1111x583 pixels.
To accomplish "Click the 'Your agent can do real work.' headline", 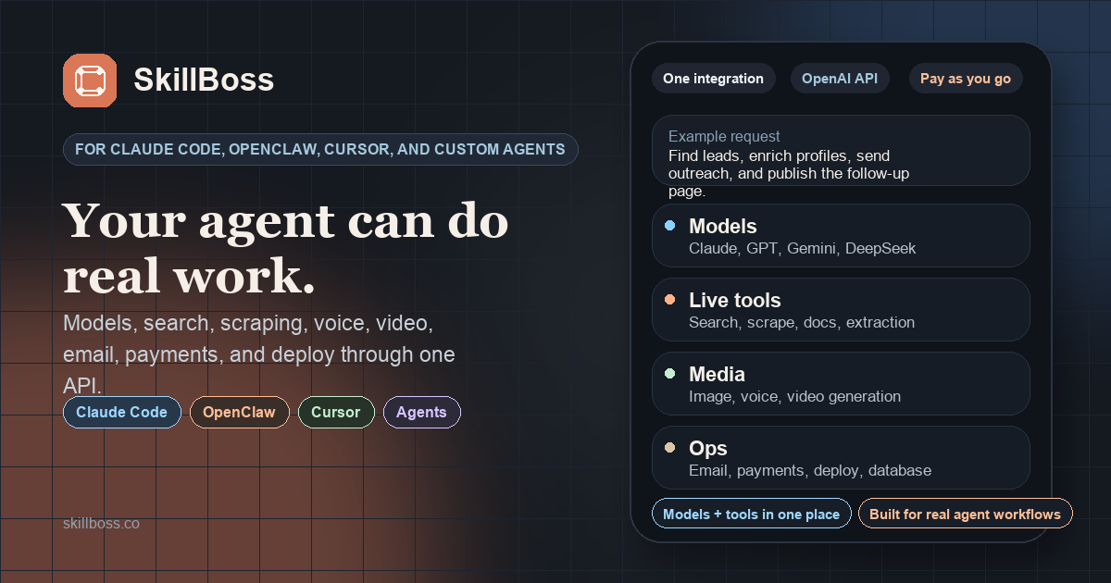I will tap(285, 249).
